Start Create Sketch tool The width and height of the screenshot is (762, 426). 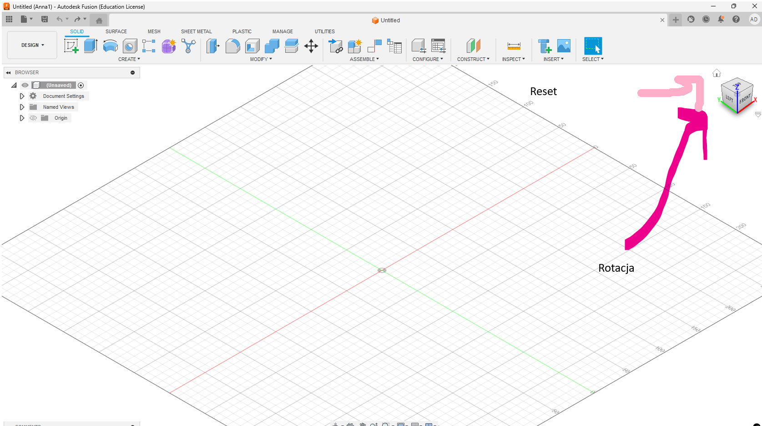(x=71, y=46)
